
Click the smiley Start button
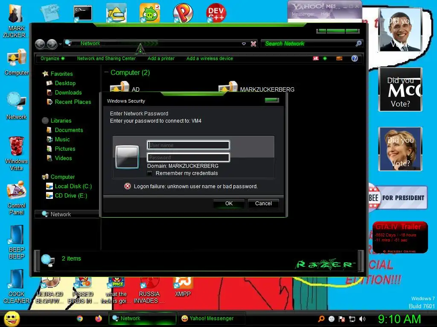click(x=12, y=318)
